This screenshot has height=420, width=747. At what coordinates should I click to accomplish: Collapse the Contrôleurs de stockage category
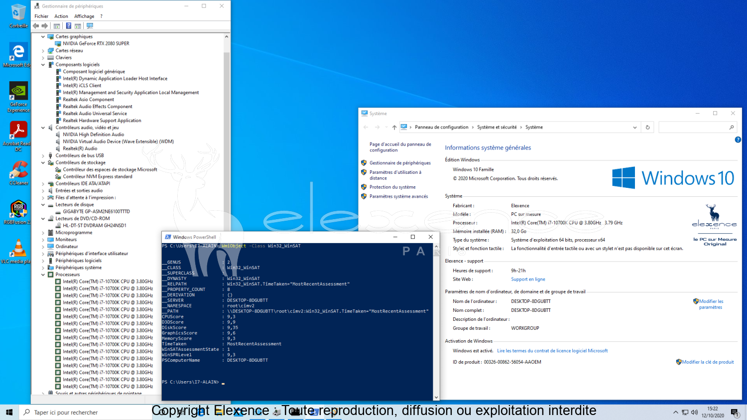coord(43,162)
